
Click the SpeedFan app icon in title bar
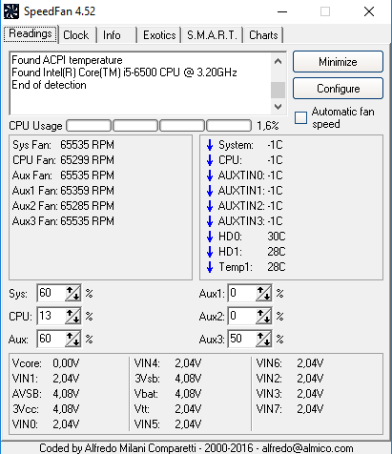click(11, 11)
